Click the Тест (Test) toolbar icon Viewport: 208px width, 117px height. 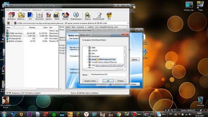click(30, 16)
